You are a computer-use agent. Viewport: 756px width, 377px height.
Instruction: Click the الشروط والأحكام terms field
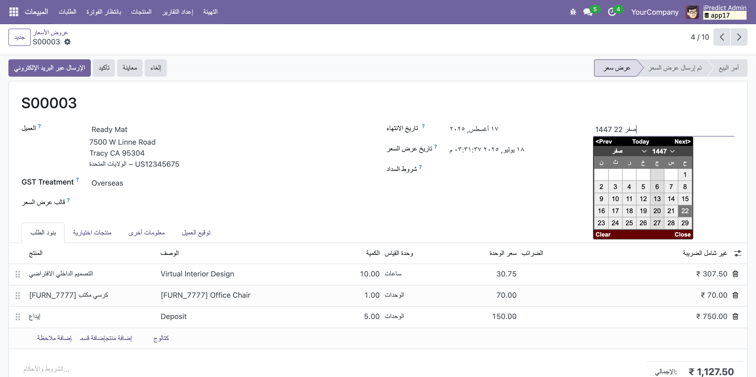46,369
